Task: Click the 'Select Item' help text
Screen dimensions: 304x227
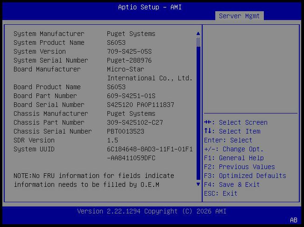Action: (x=240, y=131)
